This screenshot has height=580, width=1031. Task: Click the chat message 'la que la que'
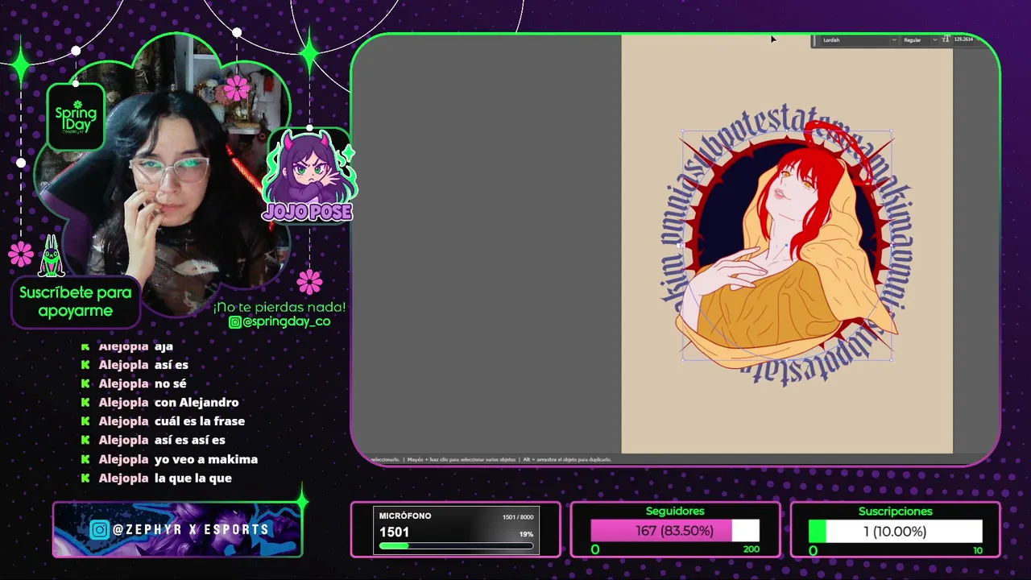point(193,478)
